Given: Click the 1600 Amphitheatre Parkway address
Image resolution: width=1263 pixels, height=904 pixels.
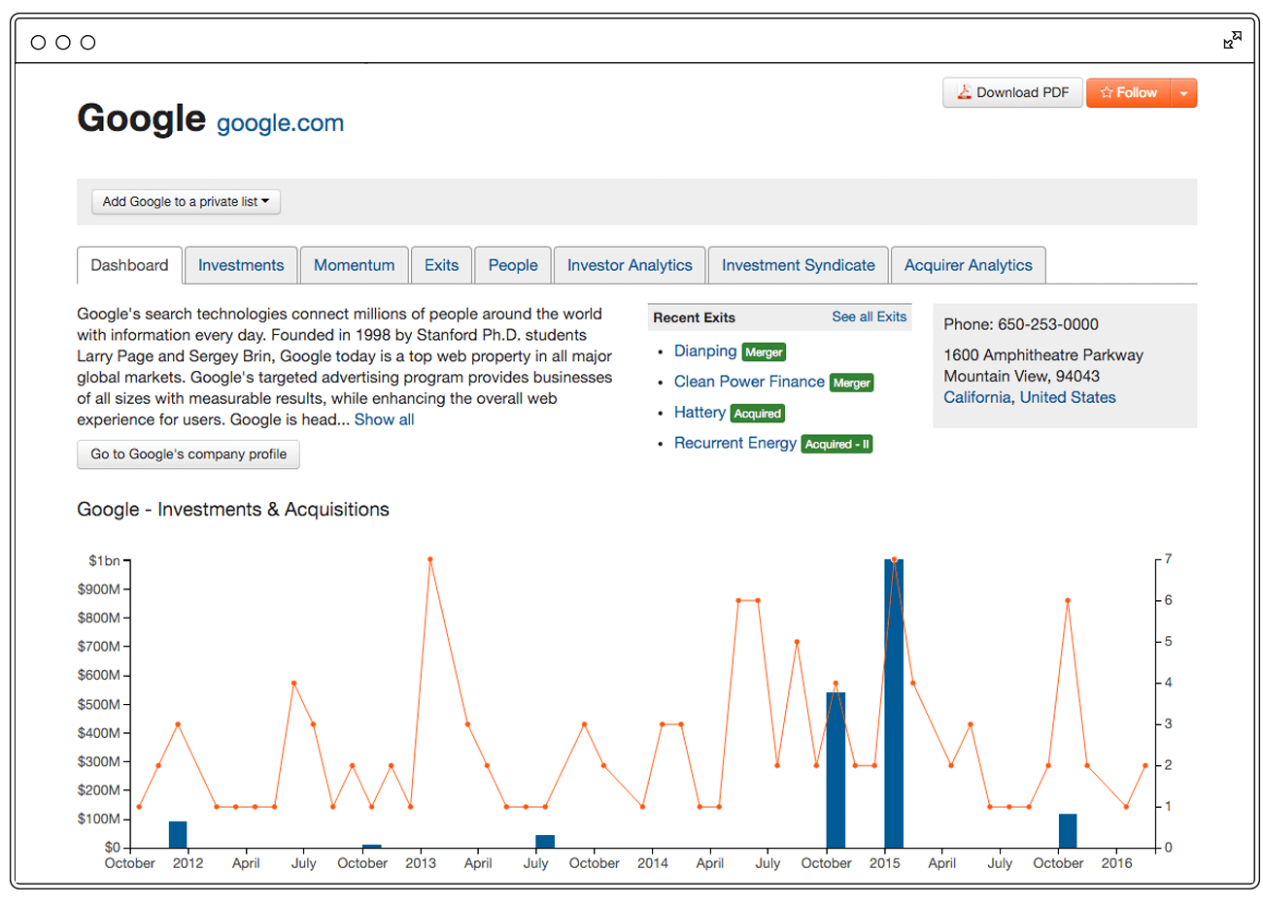Looking at the screenshot, I should pos(1043,355).
